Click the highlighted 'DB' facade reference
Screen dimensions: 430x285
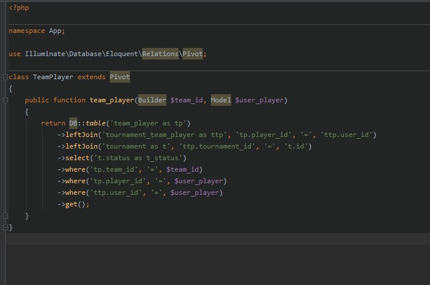click(x=73, y=123)
